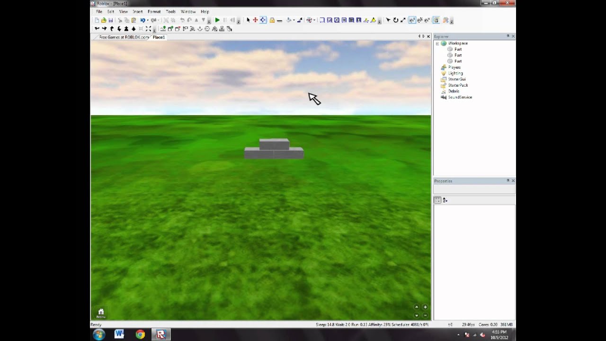Click the third gear with X icon
This screenshot has height=341, width=606.
[427, 20]
